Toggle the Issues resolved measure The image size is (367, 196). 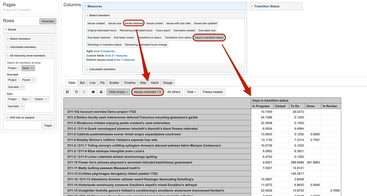134,23
